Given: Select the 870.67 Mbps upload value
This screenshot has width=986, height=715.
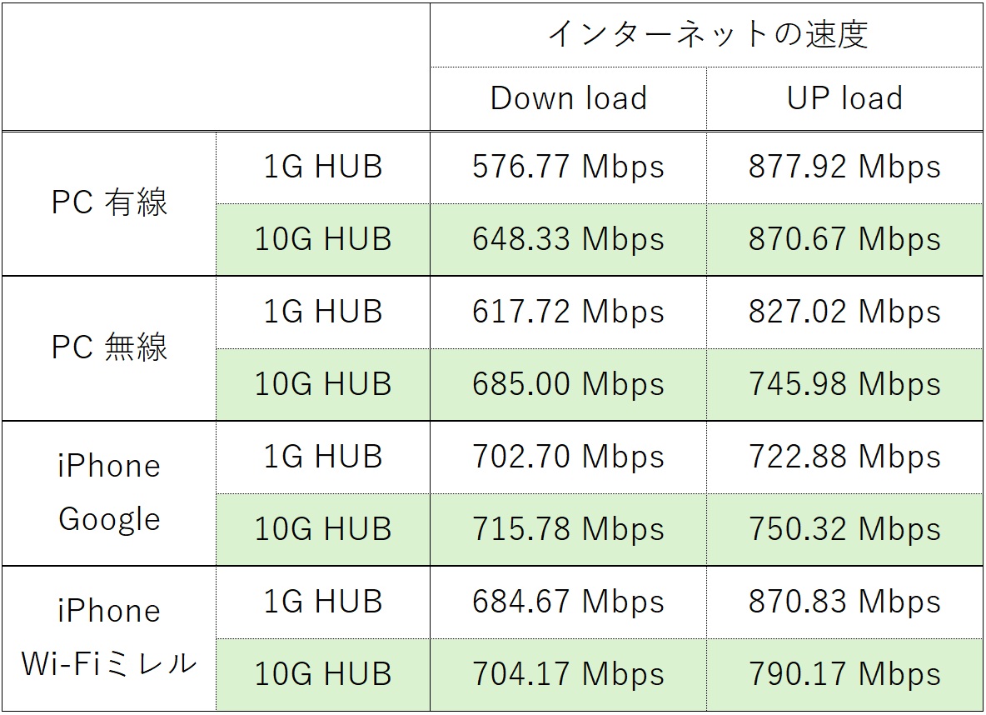Looking at the screenshot, I should [844, 240].
